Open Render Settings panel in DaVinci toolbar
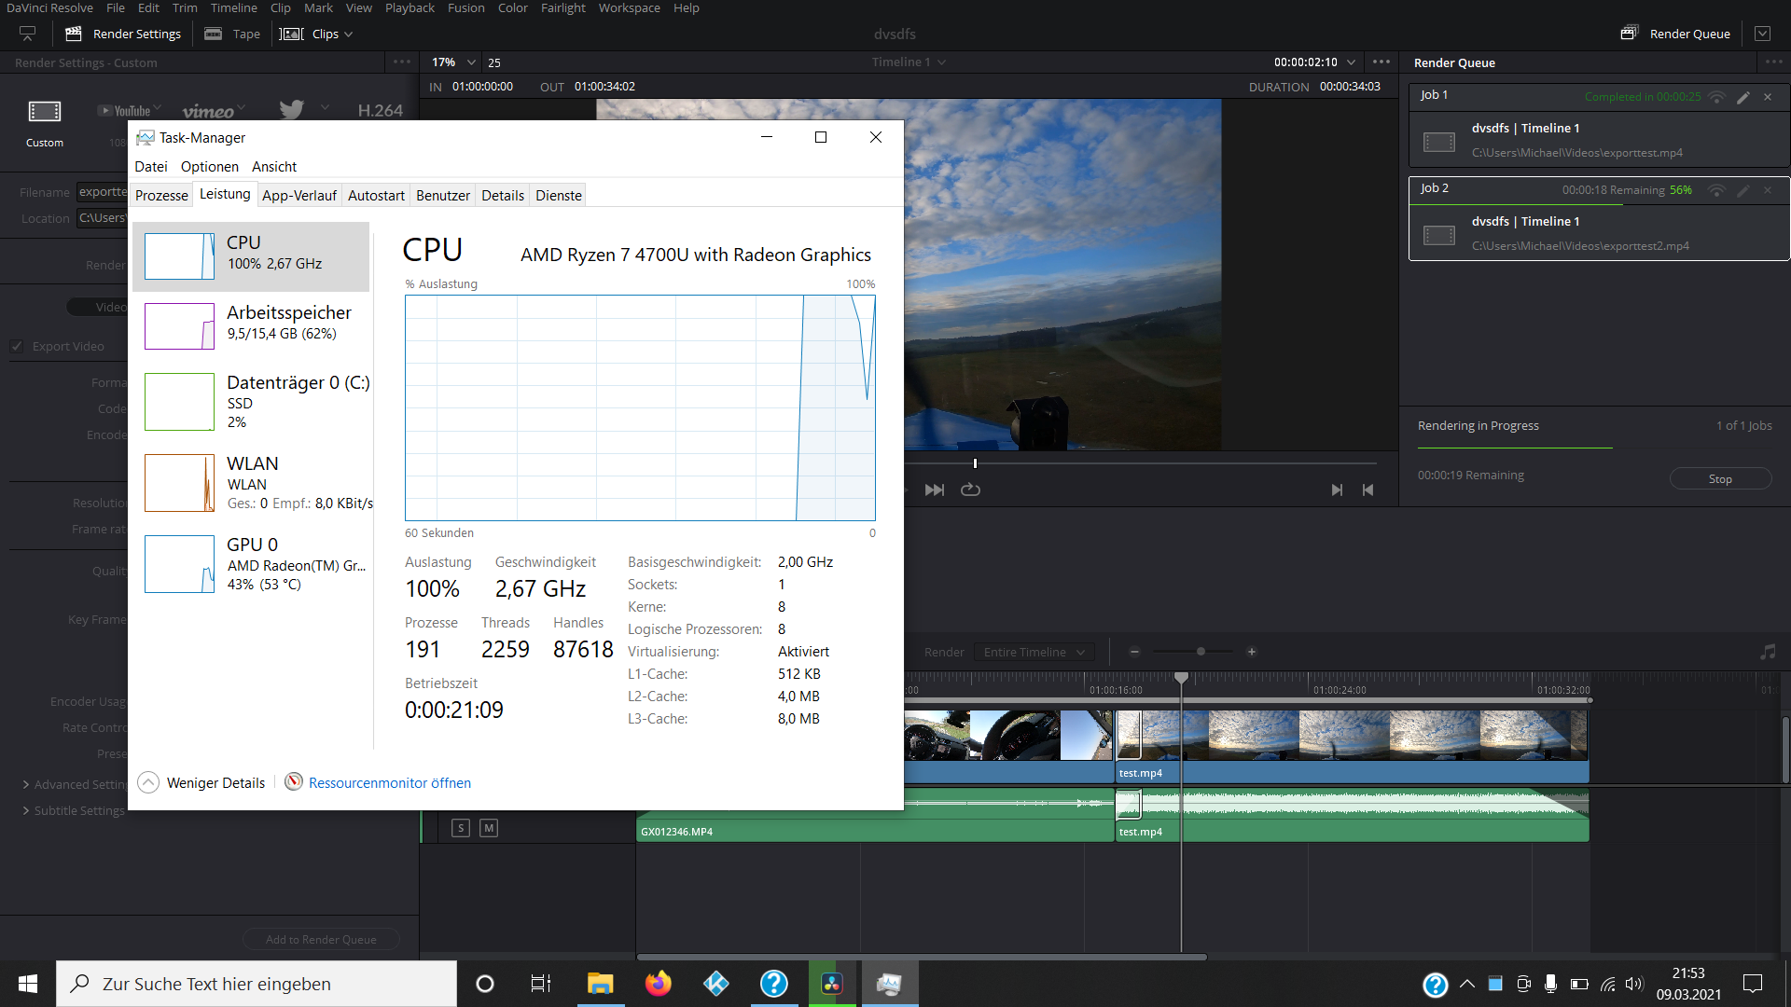 point(123,34)
